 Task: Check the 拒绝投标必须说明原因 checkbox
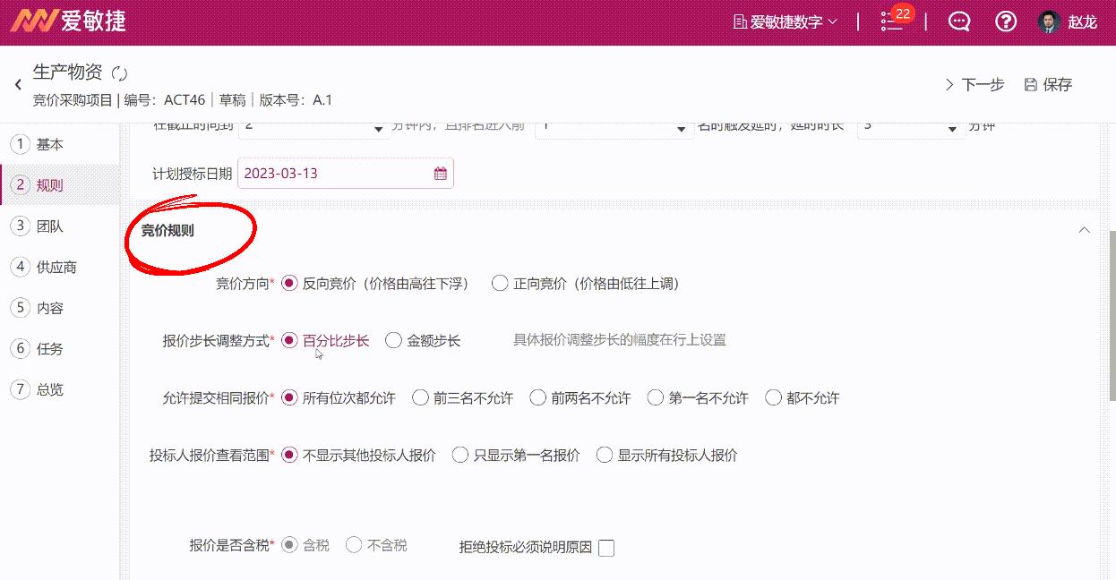coord(606,548)
